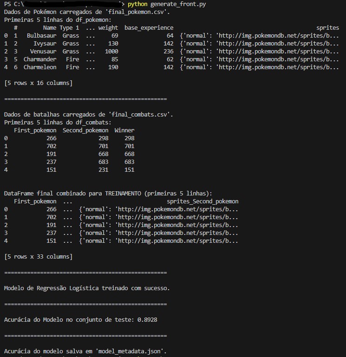This screenshot has height=357, width=346.
Task: Click the 'Winner' column header
Action: coord(124,130)
